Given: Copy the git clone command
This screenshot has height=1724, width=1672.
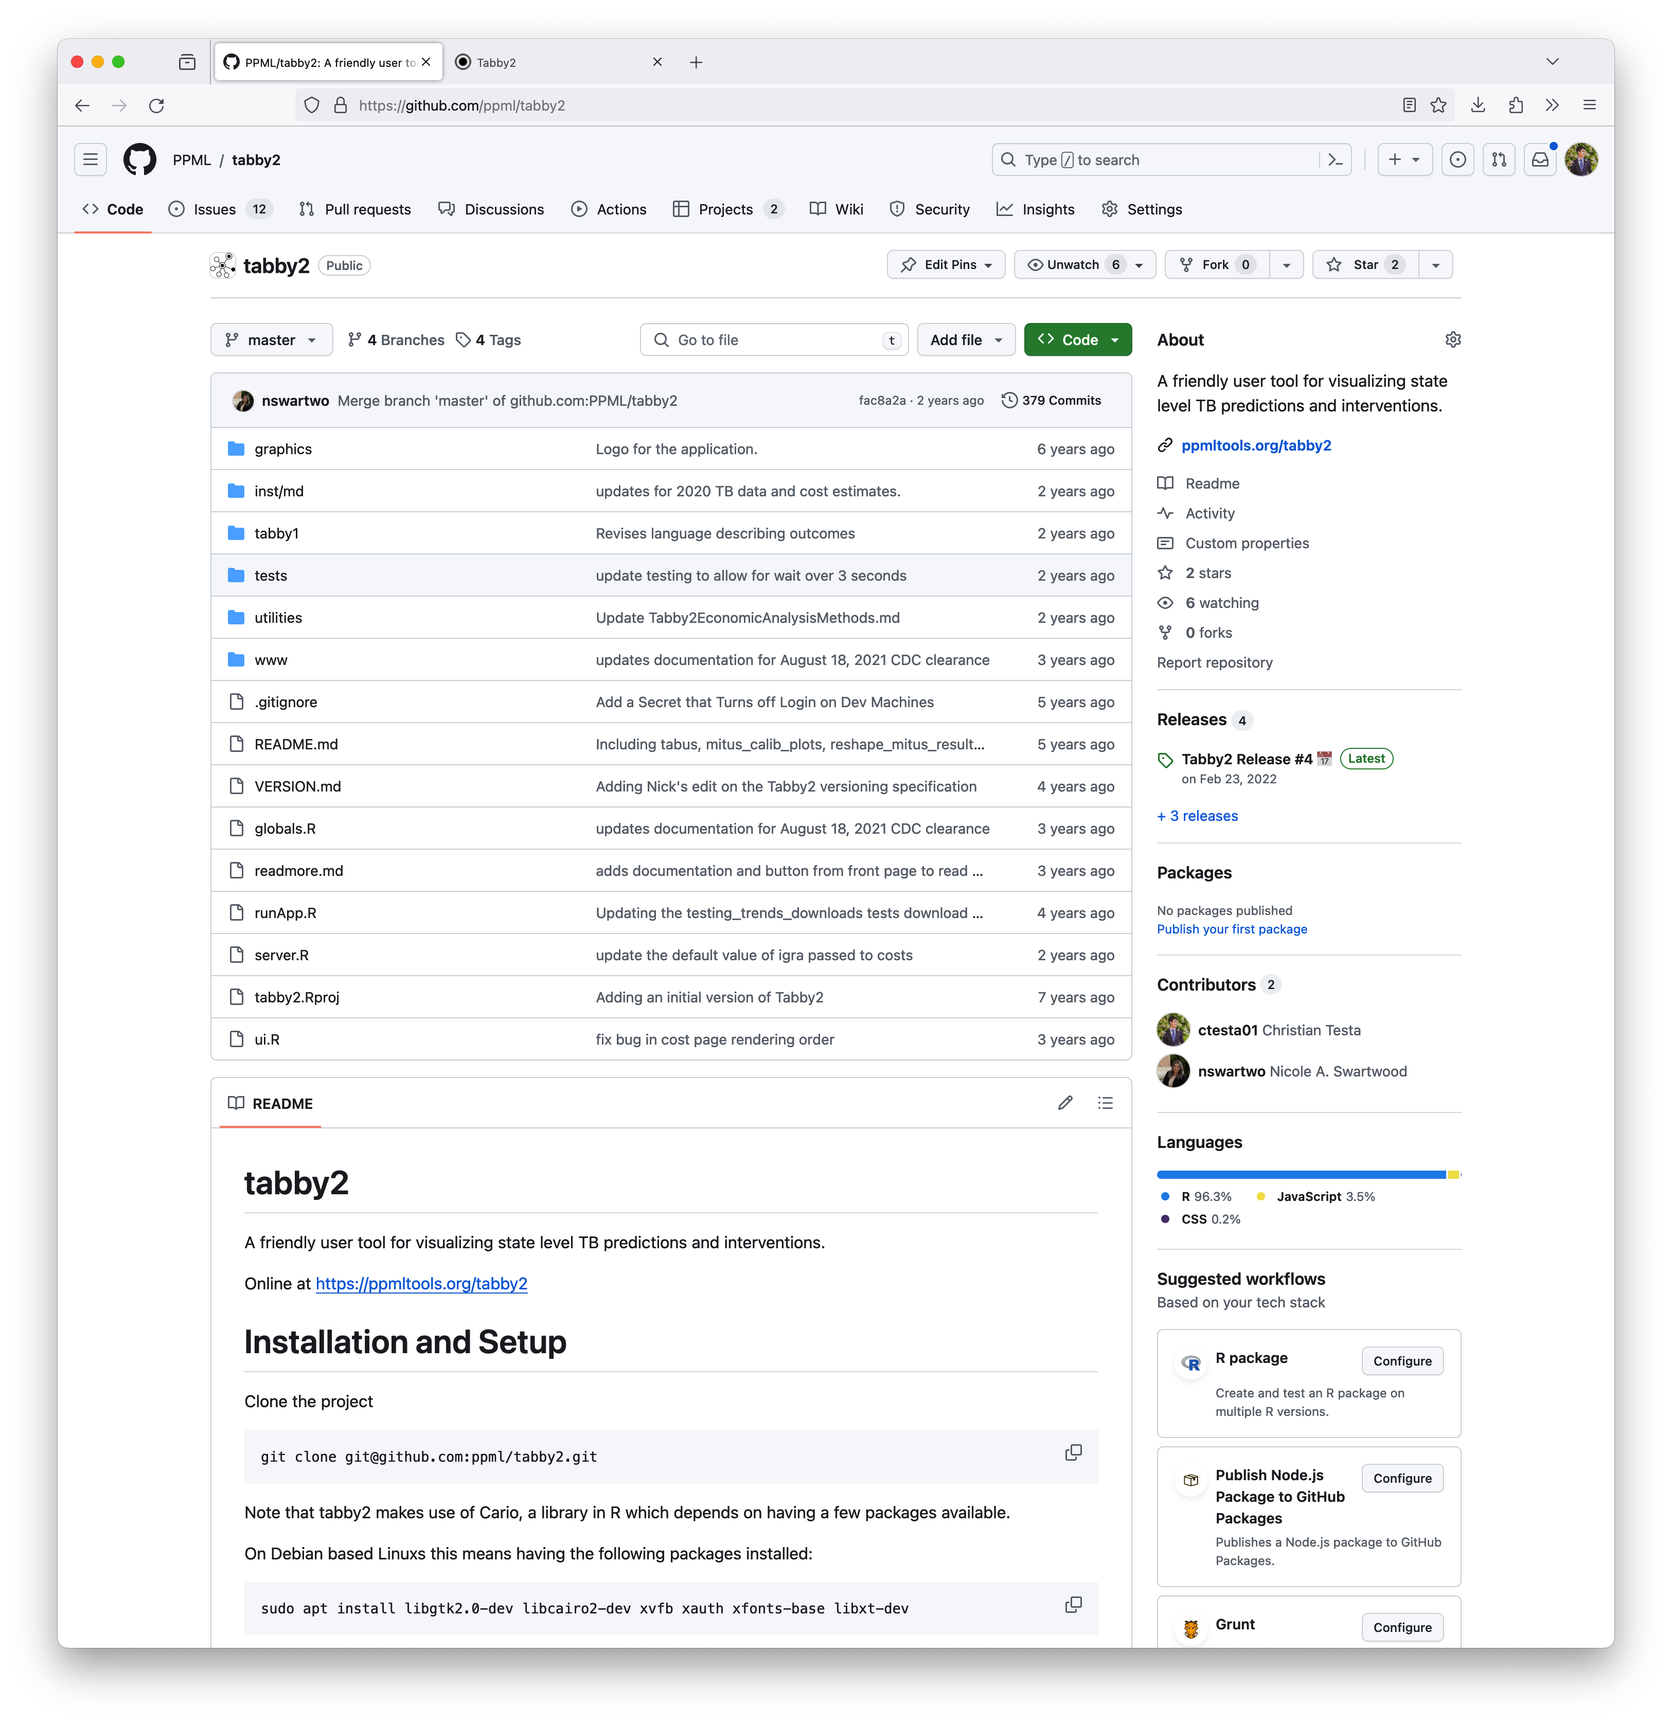Looking at the screenshot, I should point(1073,1452).
